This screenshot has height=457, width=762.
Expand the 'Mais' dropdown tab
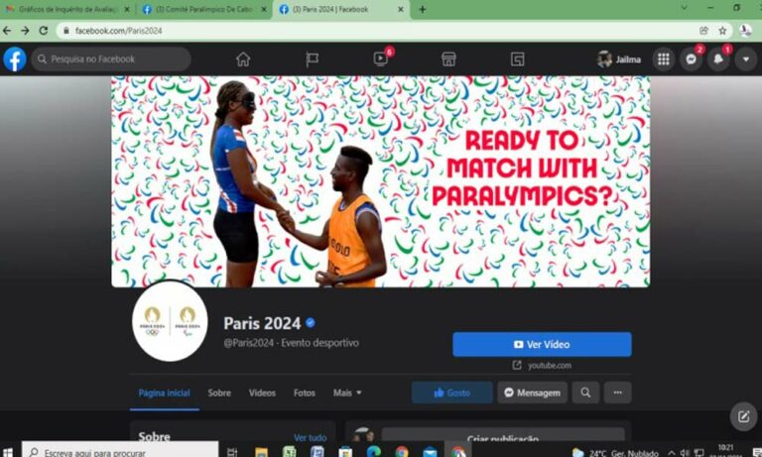click(347, 393)
